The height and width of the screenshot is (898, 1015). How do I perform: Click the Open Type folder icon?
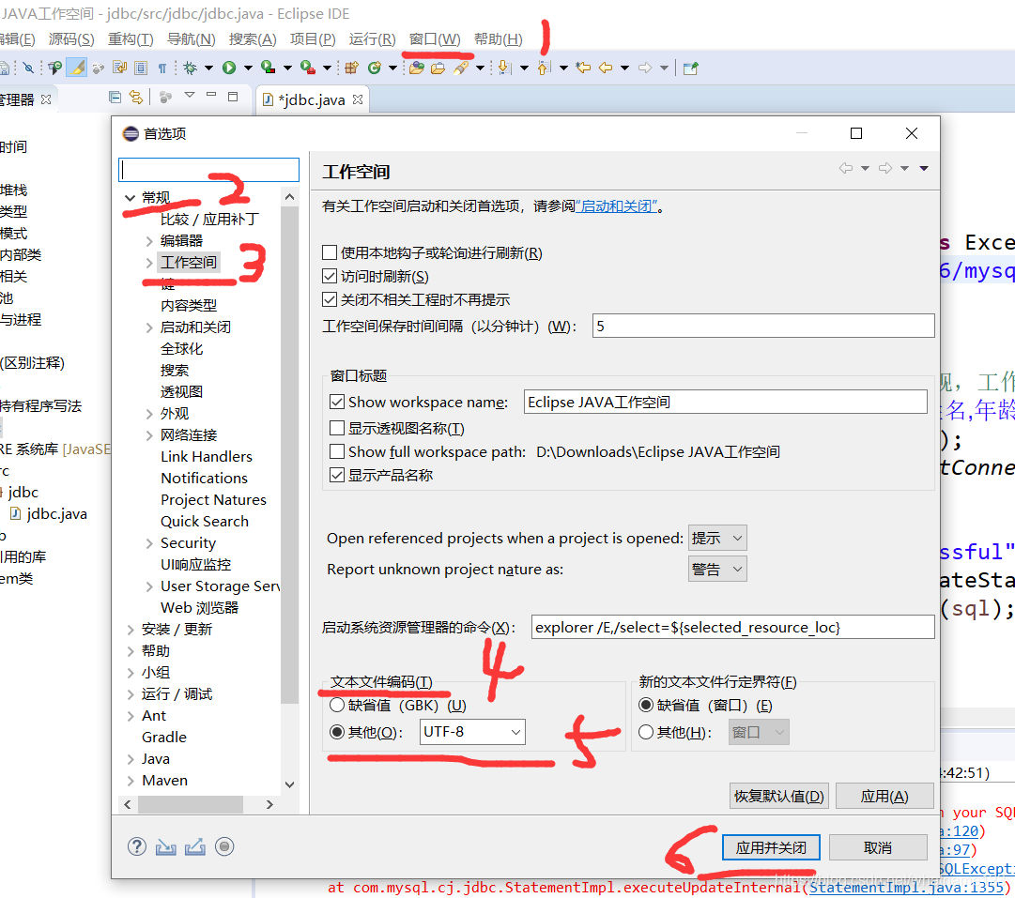pos(417,68)
